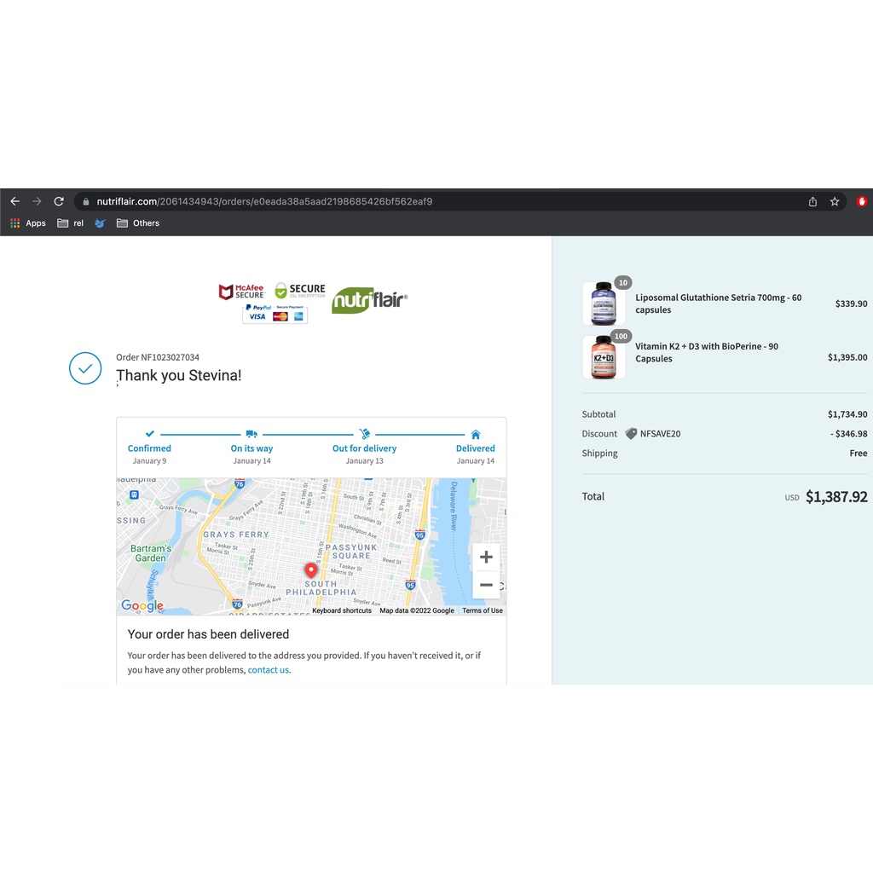
Task: Zoom in on the map
Action: [x=486, y=558]
